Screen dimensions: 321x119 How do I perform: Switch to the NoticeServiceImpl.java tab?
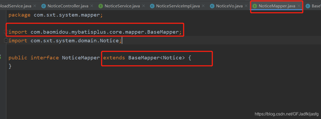(178, 6)
